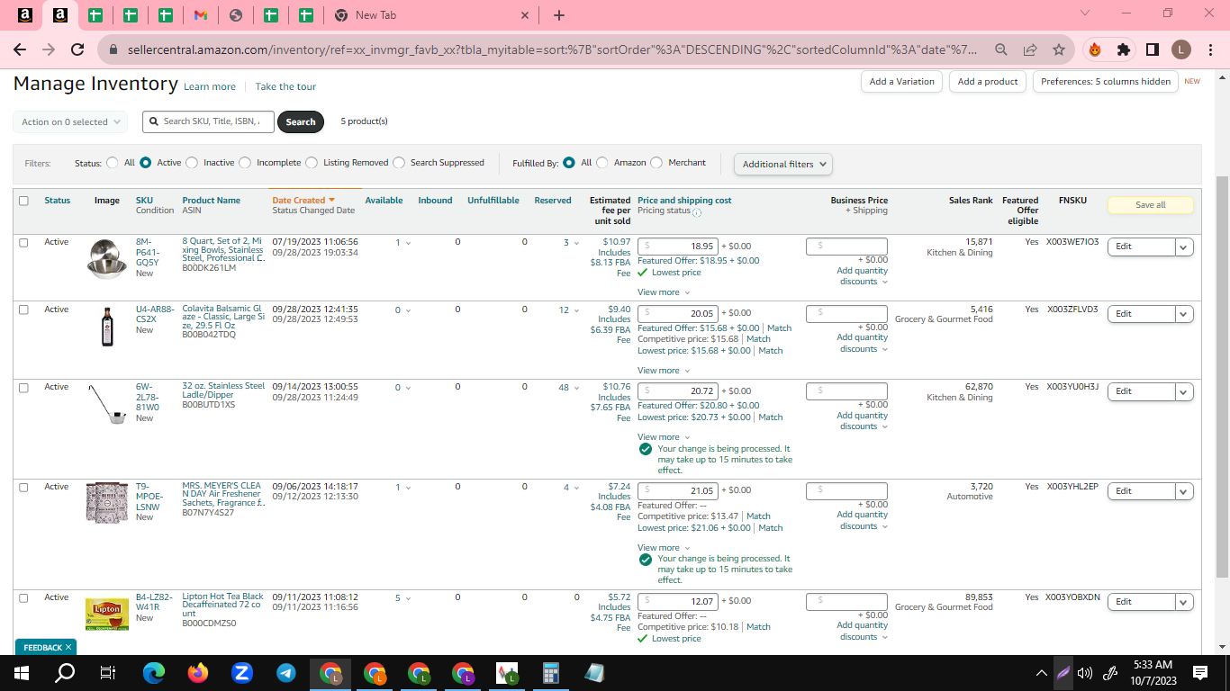Filter by Search Suppressed status
The image size is (1230, 691).
point(399,163)
